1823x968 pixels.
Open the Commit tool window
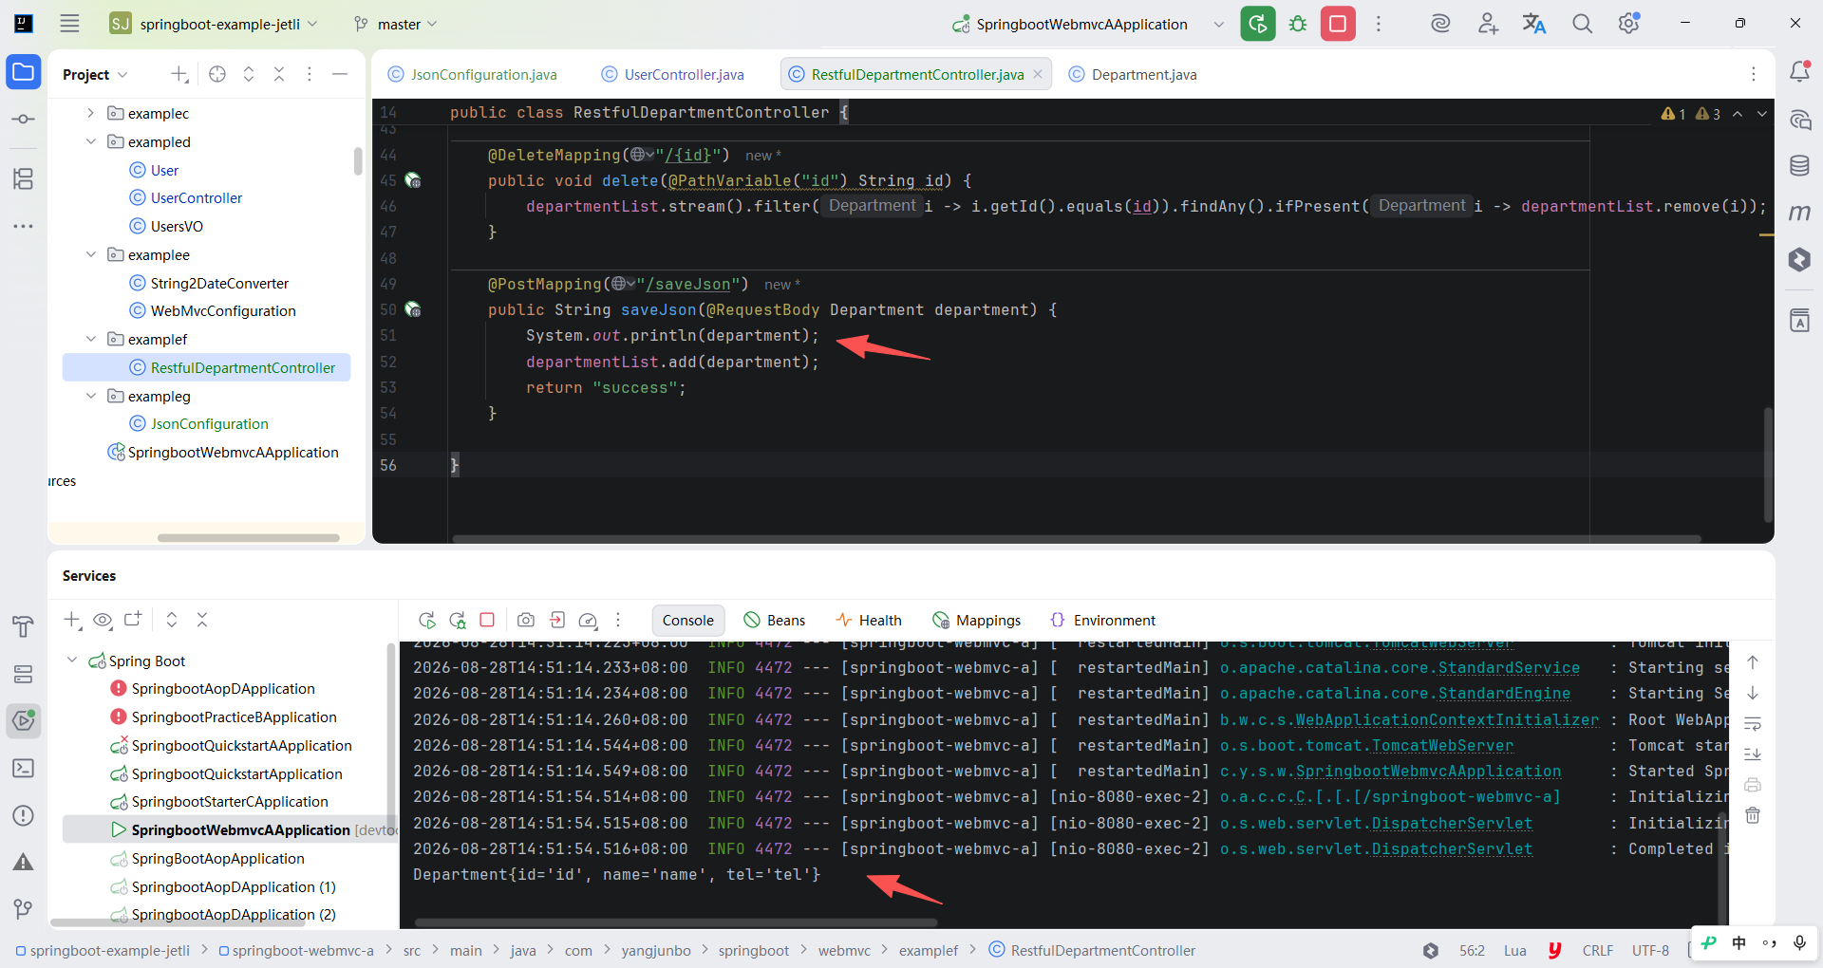pyautogui.click(x=24, y=119)
